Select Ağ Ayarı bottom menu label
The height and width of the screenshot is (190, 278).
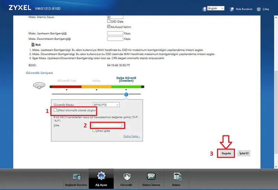(x=101, y=185)
